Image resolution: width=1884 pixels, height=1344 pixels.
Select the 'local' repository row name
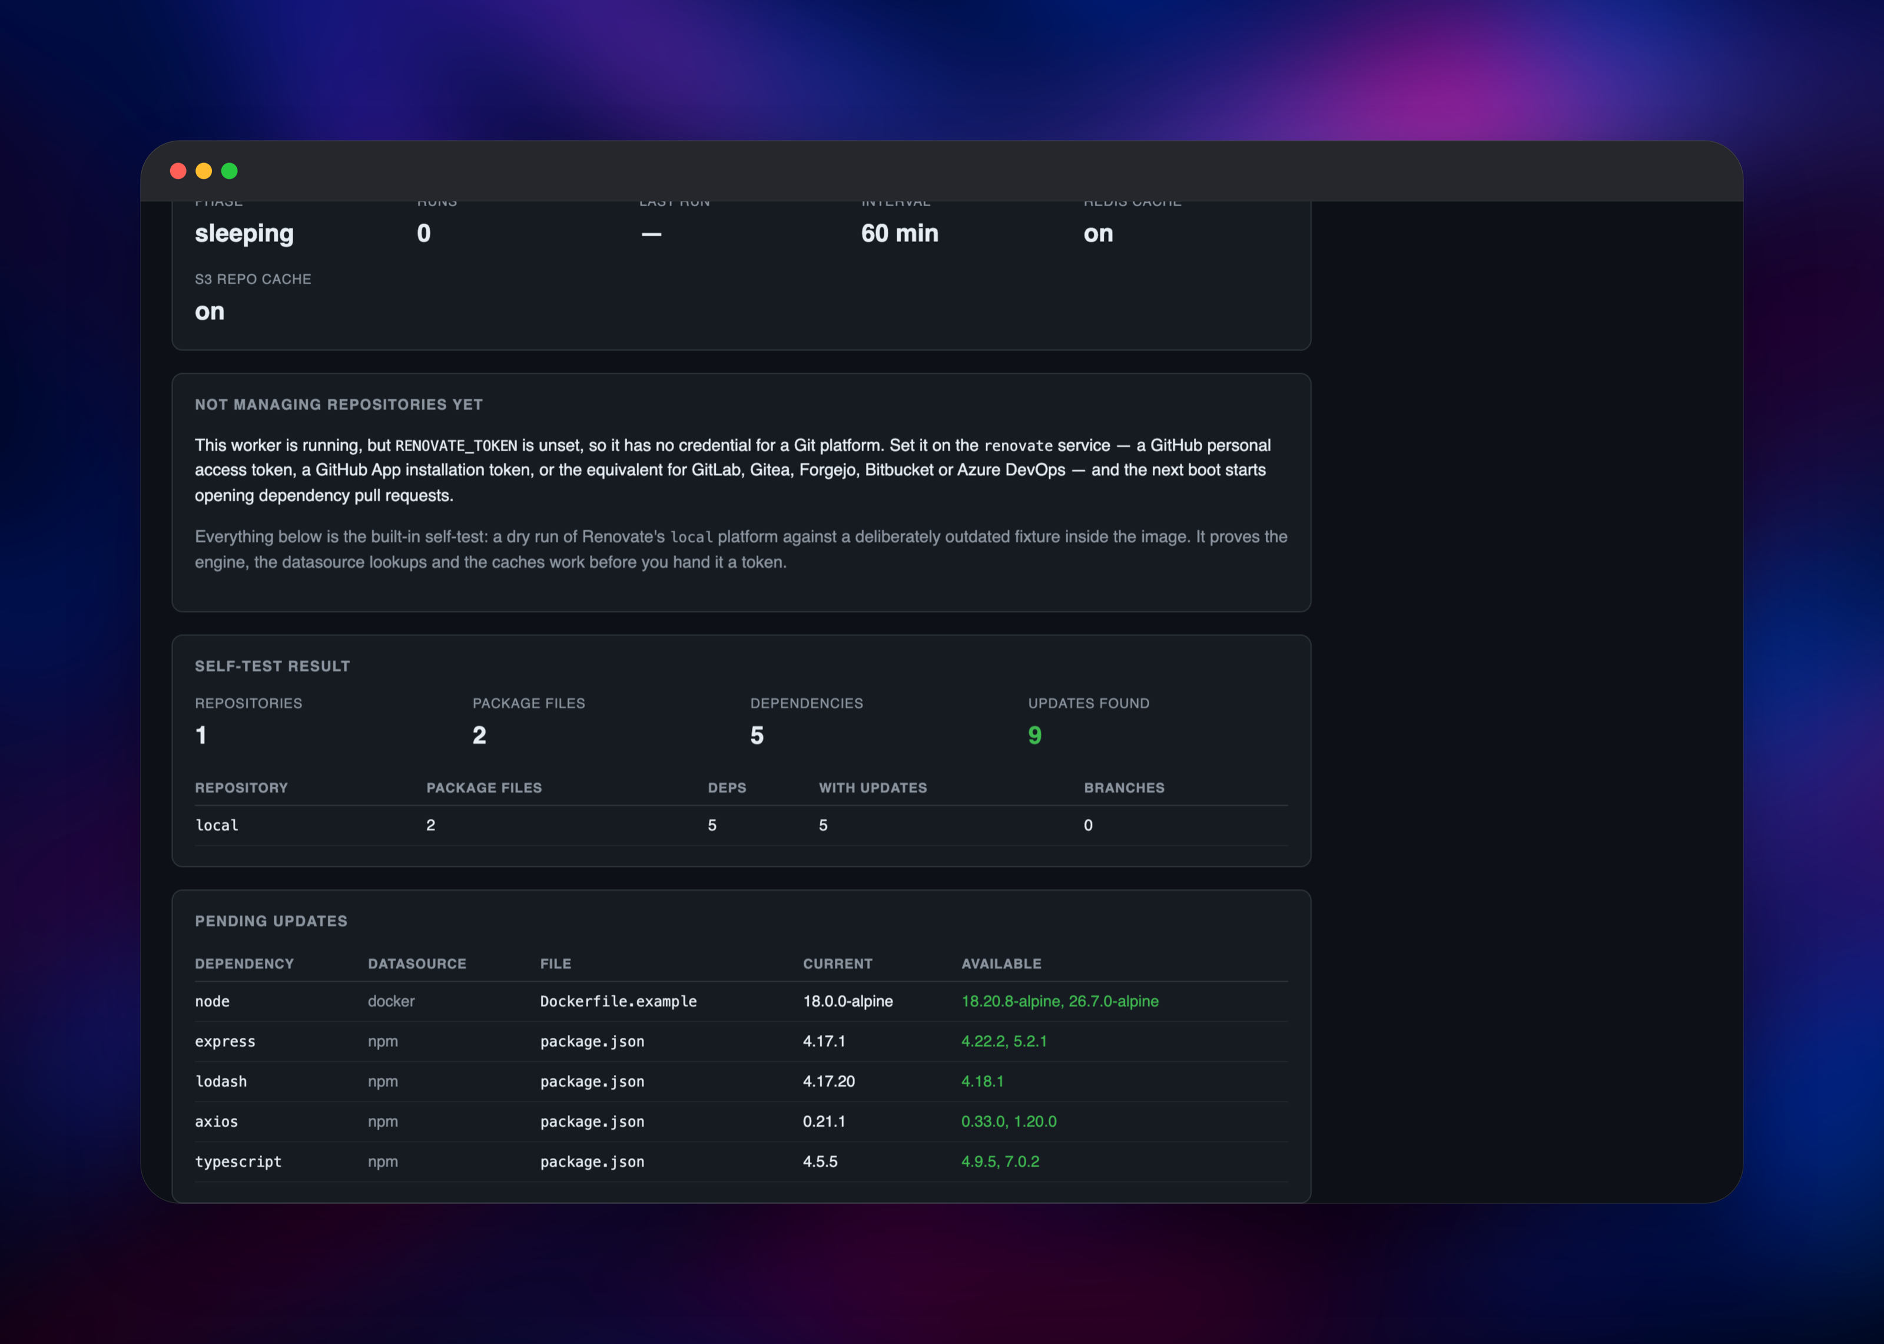coord(217,825)
